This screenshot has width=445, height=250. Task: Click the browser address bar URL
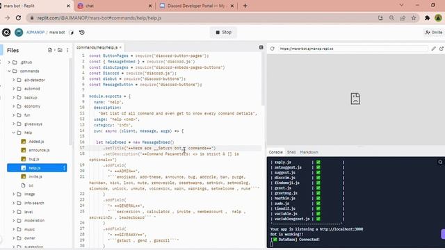(99, 18)
